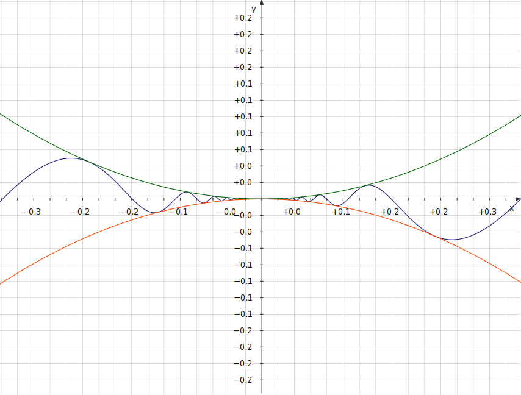Select the +0.3 tick label on the x-axis

487,212
